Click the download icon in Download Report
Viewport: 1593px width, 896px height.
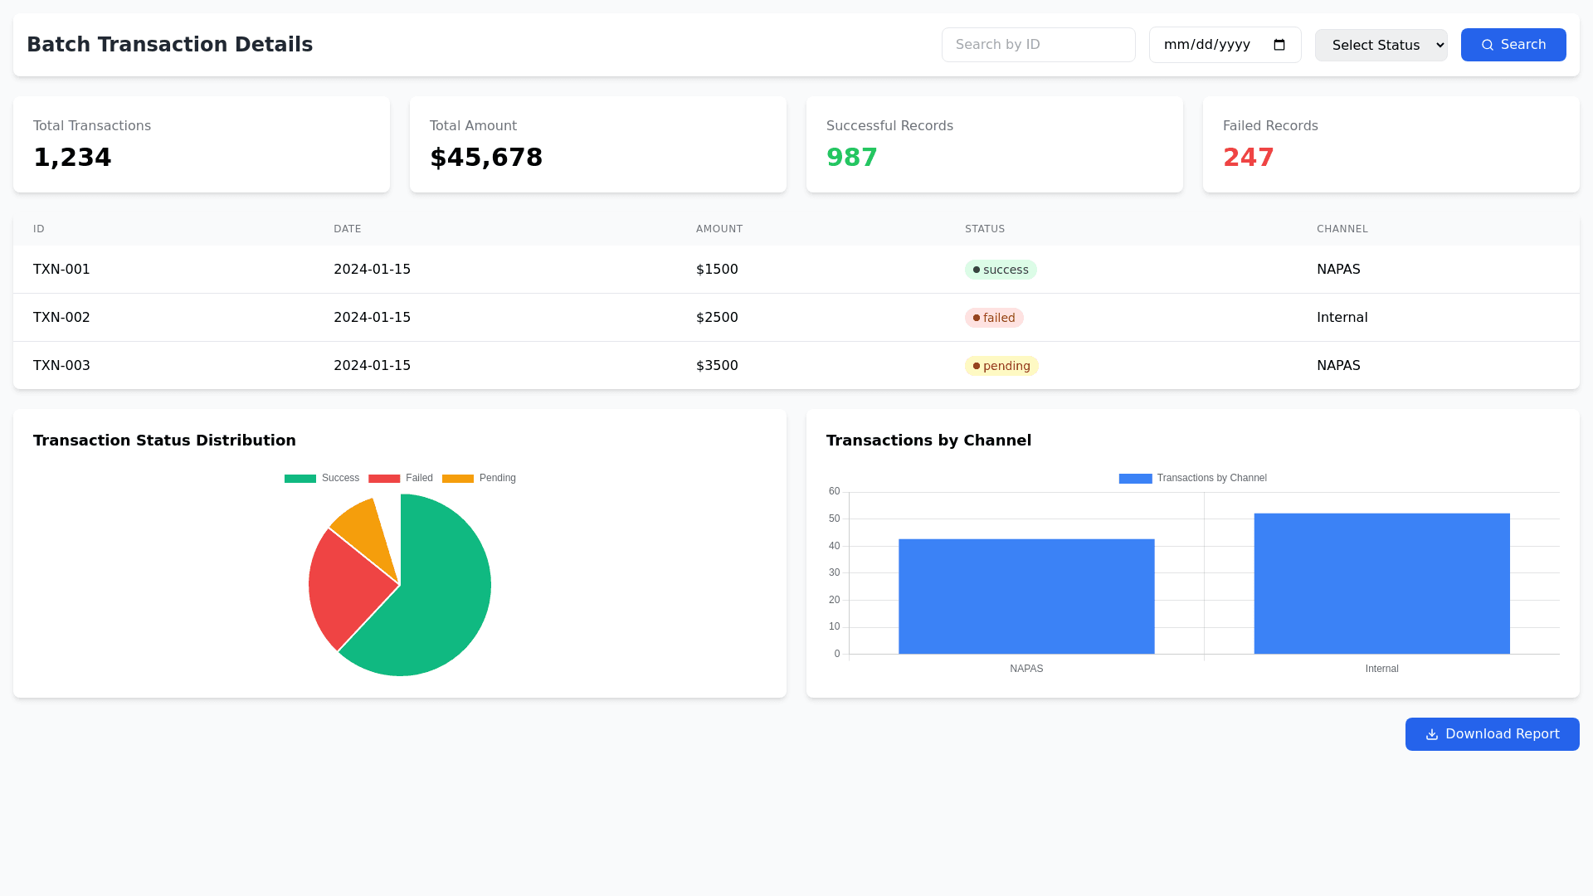1431,734
